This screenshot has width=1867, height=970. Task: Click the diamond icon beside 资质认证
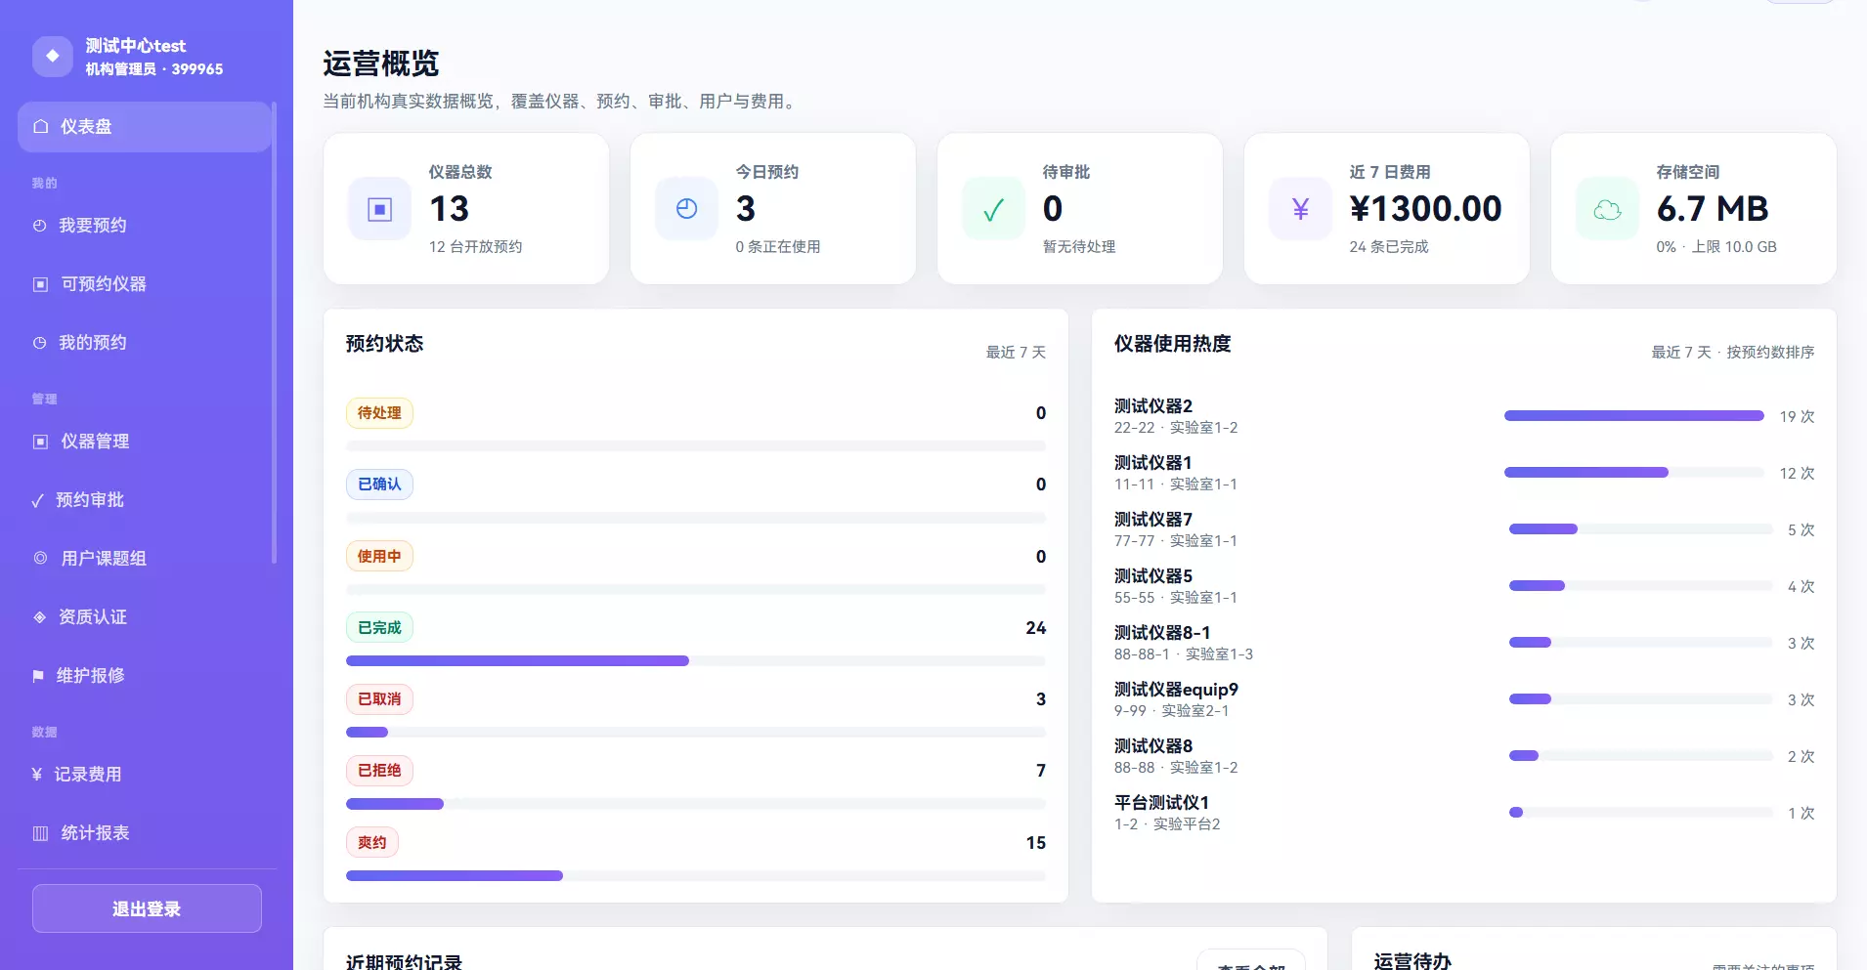click(x=40, y=617)
